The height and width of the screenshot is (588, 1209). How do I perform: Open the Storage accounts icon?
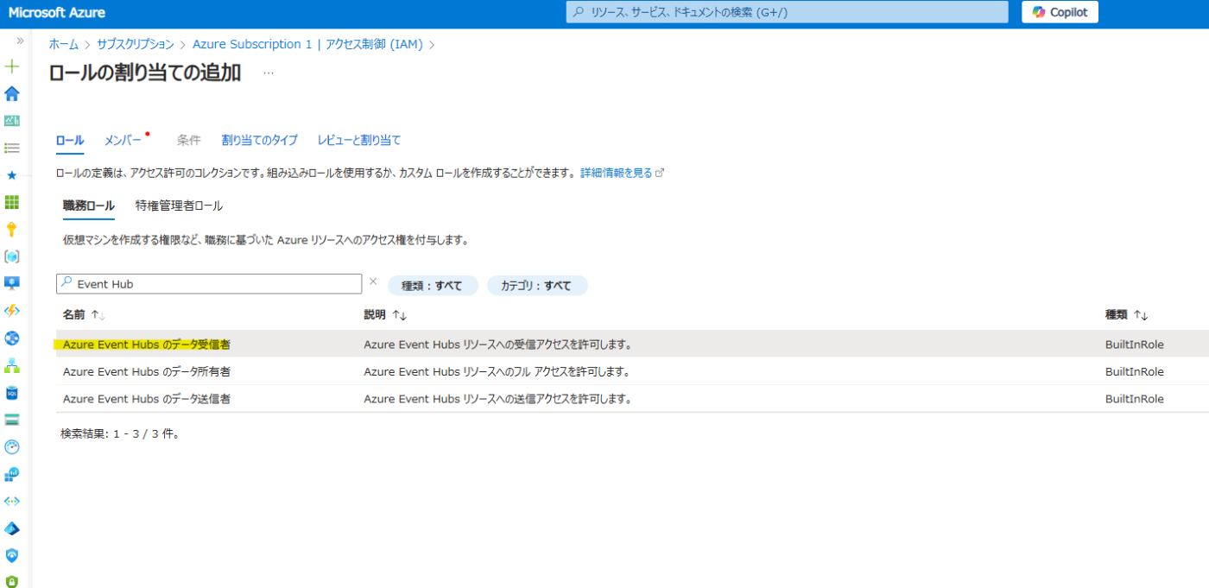pos(12,420)
